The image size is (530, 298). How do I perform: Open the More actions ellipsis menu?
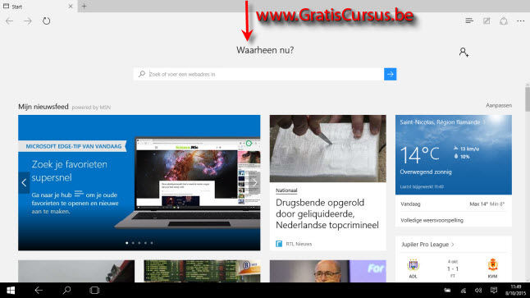point(520,21)
